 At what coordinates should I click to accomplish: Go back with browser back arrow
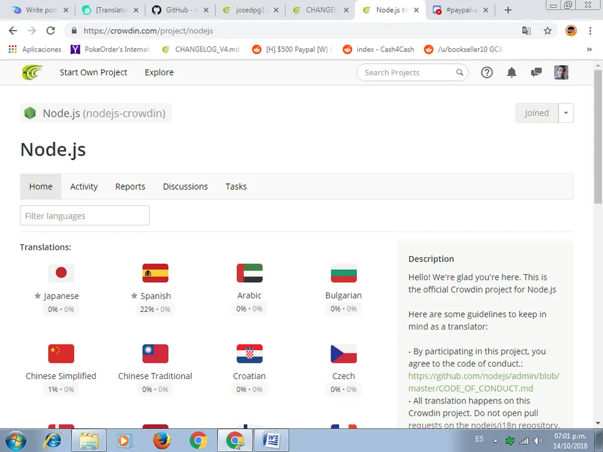click(x=13, y=31)
